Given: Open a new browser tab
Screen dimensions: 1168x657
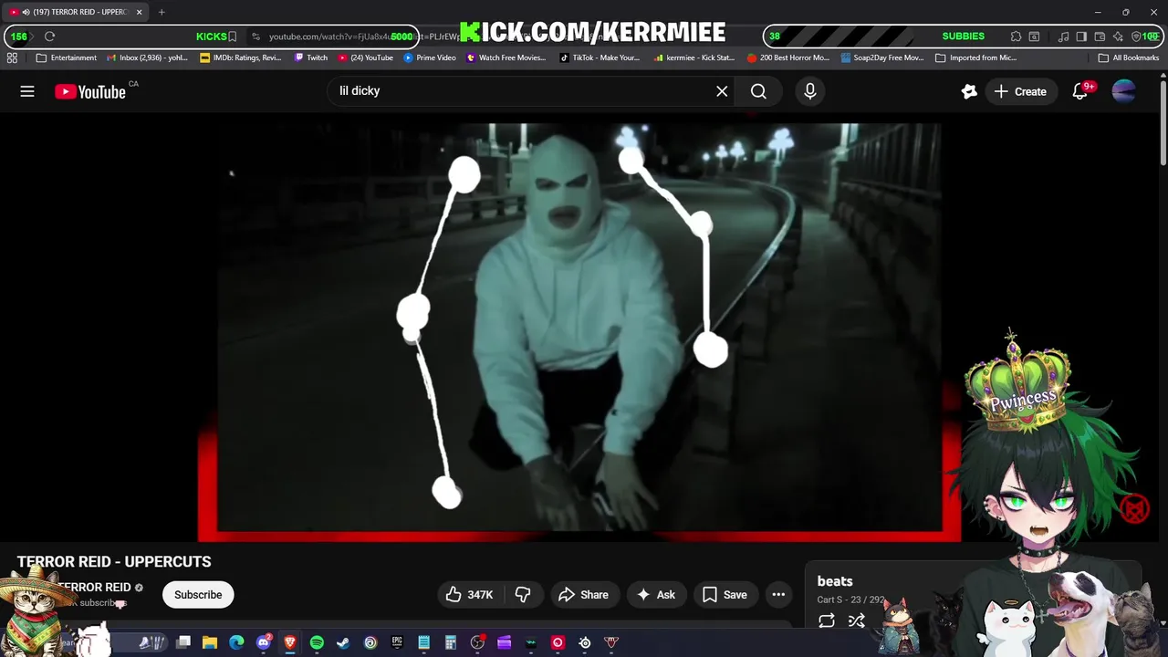Looking at the screenshot, I should [x=162, y=12].
